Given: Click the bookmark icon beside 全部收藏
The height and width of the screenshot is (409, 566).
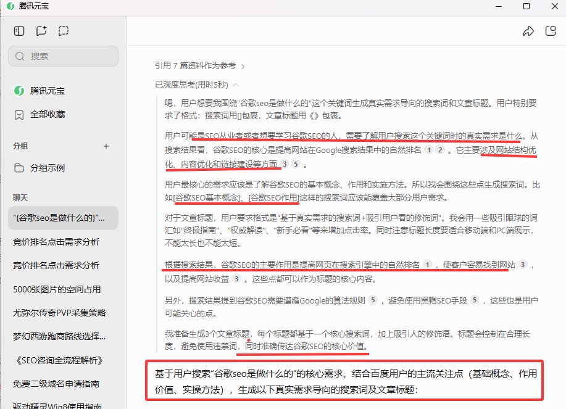Looking at the screenshot, I should tap(19, 115).
